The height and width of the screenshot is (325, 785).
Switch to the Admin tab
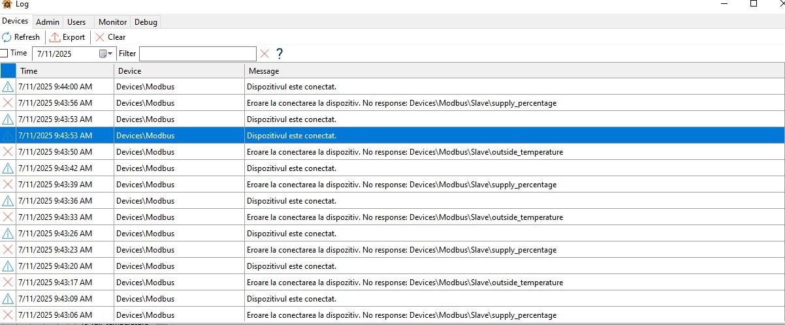[x=48, y=22]
